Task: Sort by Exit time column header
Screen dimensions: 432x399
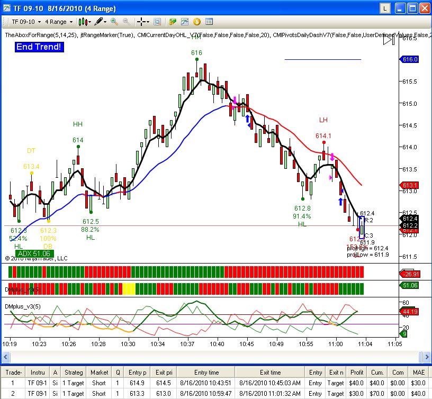Action: click(x=270, y=373)
